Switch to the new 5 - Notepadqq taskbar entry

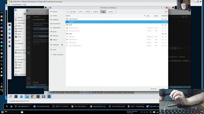click(x=136, y=106)
